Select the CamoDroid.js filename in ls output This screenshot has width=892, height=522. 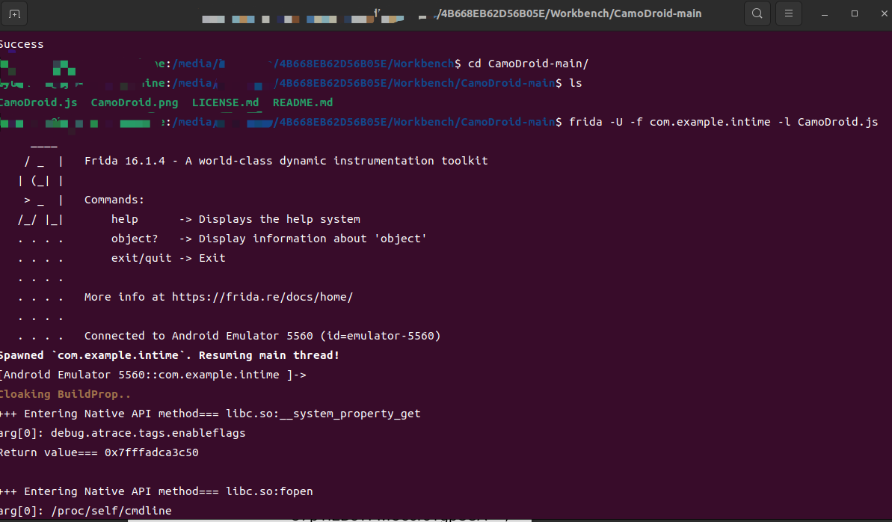[x=39, y=102]
